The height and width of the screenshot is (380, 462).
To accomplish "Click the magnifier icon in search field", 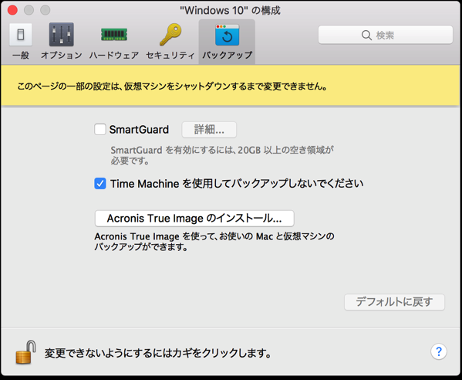I will click(366, 35).
